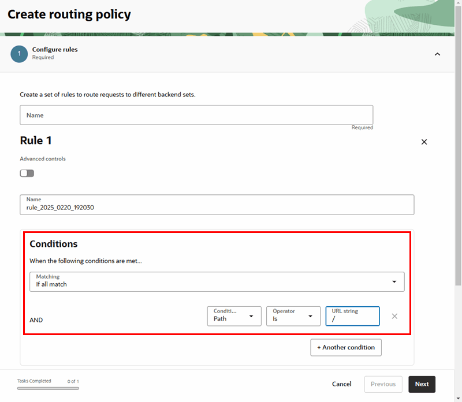Select the rule_2025_0220_192030 name field
462x402 pixels.
click(x=217, y=204)
